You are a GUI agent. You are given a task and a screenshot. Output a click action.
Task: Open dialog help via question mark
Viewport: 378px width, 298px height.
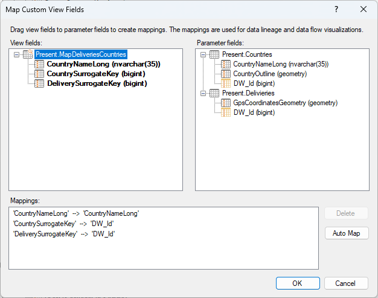(x=336, y=10)
